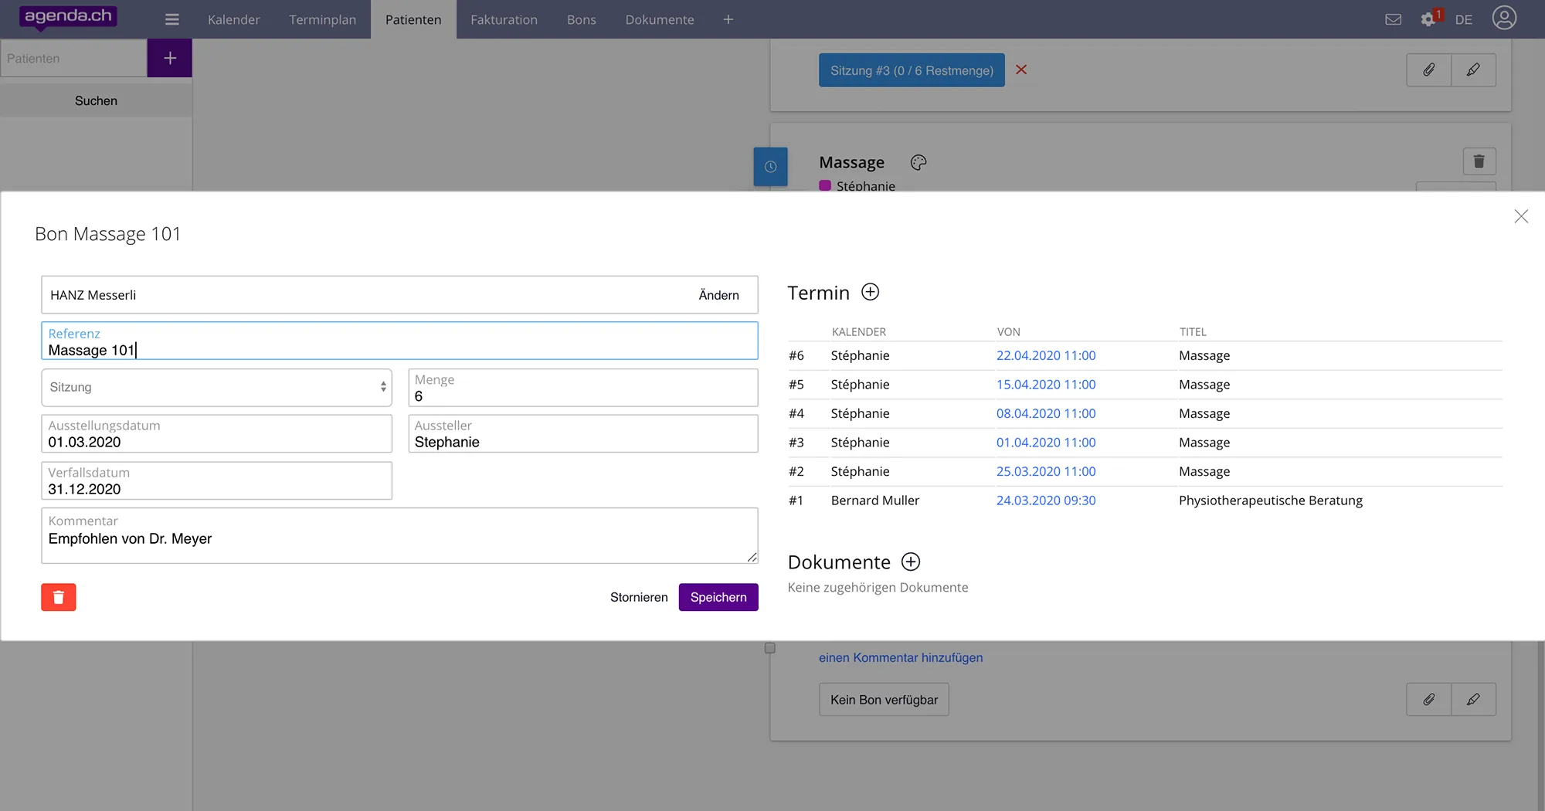The width and height of the screenshot is (1545, 811).
Task: Open appointment 24.03.2020 09:30 link
Action: (x=1045, y=501)
